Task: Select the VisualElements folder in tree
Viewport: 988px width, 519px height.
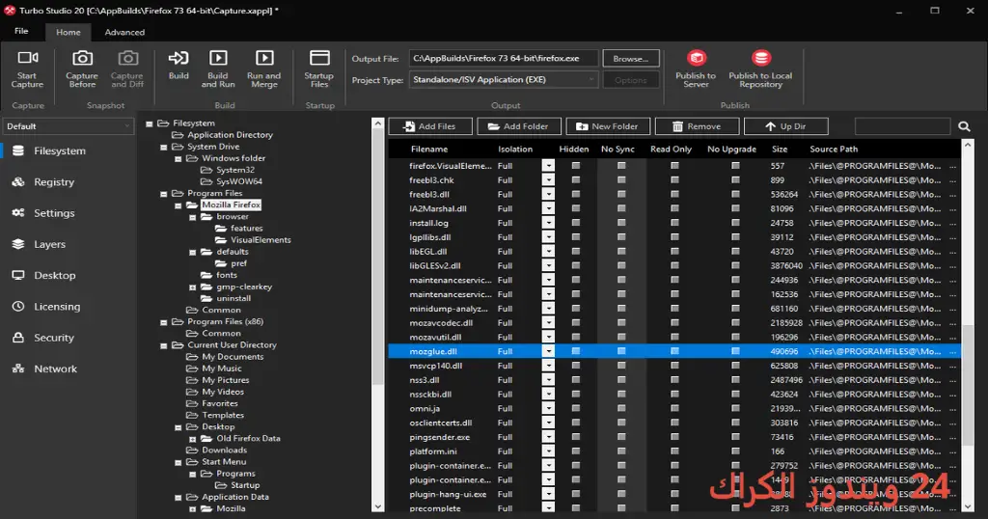Action: click(261, 240)
